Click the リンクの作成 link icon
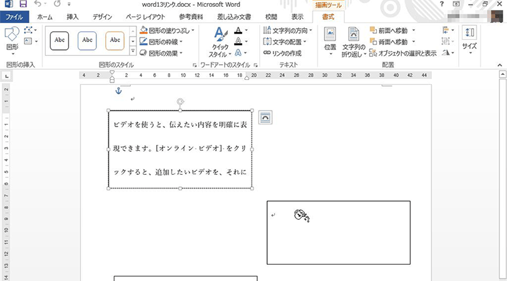Image resolution: width=507 pixels, height=281 pixels. click(x=267, y=53)
